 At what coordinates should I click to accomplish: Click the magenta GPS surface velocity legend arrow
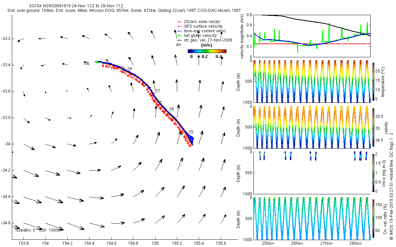click(180, 26)
